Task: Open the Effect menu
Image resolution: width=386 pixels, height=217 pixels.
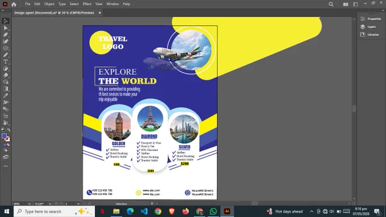Action: pyautogui.click(x=87, y=4)
